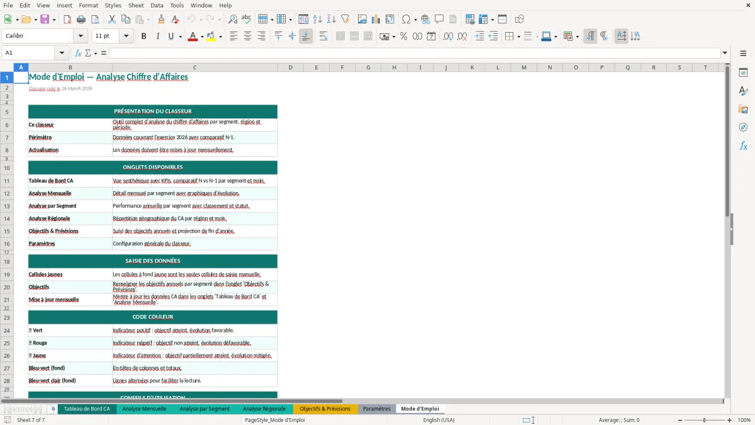Click the Increase Indent icon
755x425 pixels.
480,37
